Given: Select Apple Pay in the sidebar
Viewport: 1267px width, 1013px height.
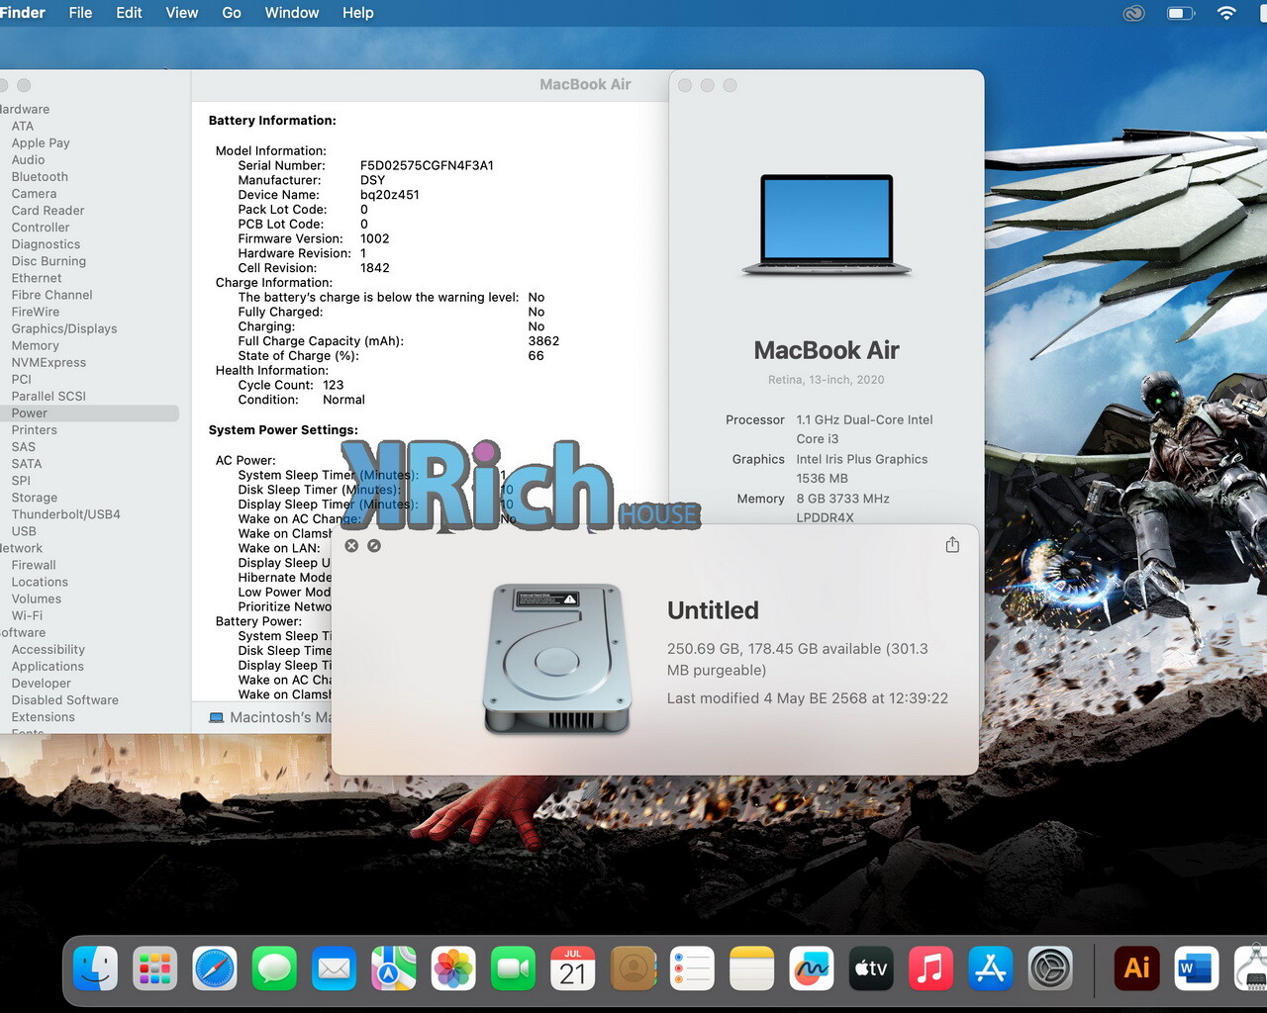Looking at the screenshot, I should tap(41, 143).
